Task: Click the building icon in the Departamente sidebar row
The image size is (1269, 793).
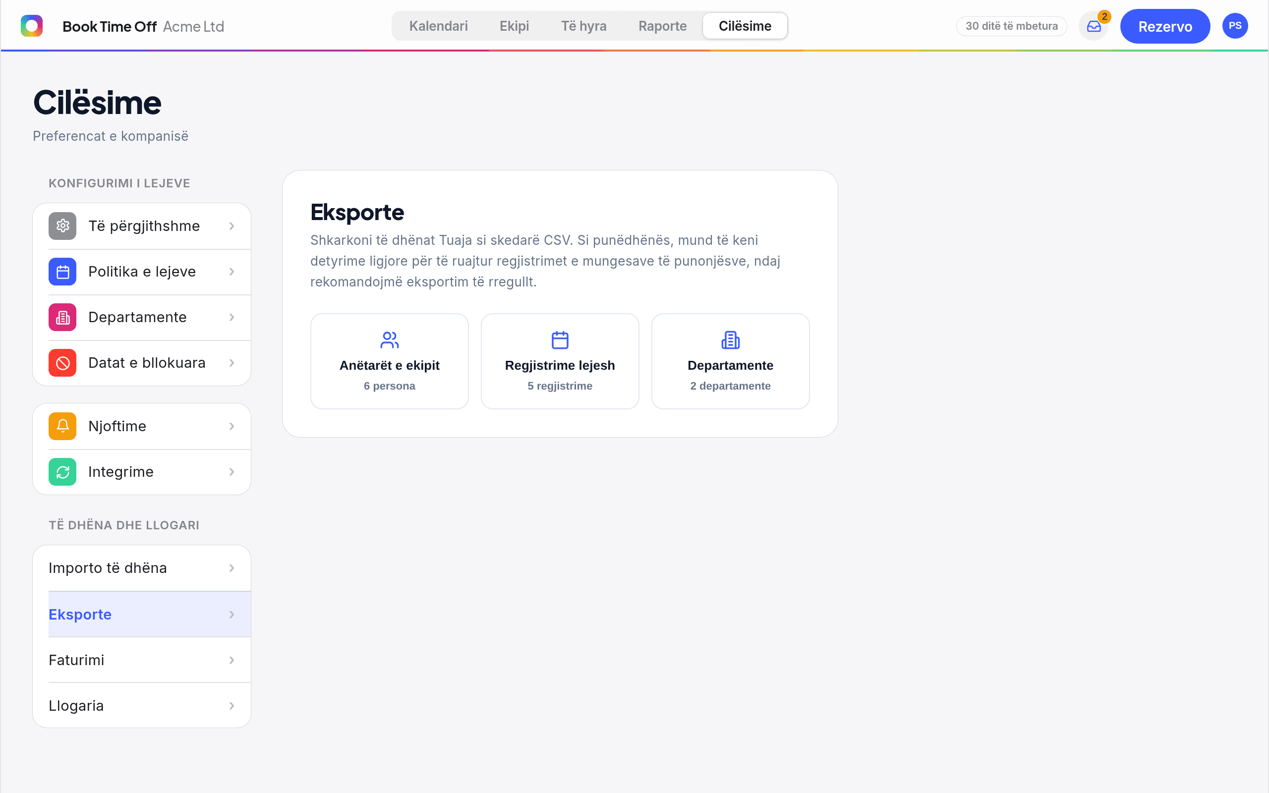Action: 62,317
